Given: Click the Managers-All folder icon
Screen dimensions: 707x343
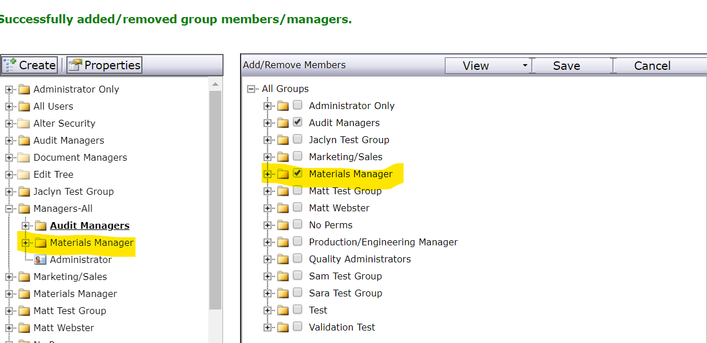Looking at the screenshot, I should point(24,208).
